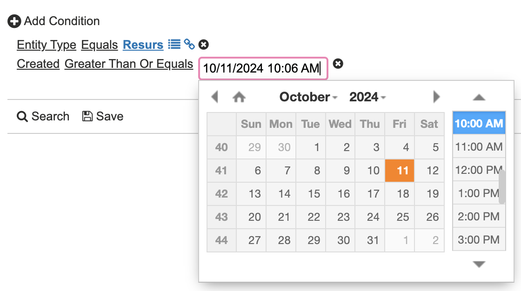The width and height of the screenshot is (521, 291).
Task: Go to the previous month in calendar
Action: pos(214,97)
